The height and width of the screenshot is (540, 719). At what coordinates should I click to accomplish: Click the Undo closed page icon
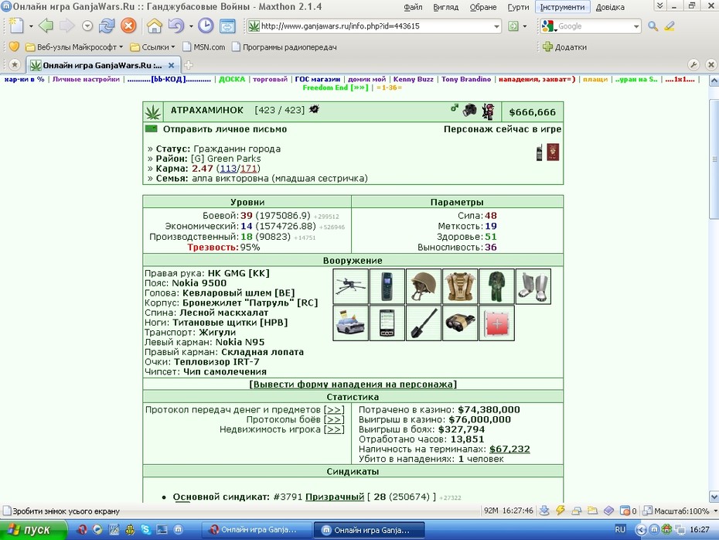pos(176,26)
